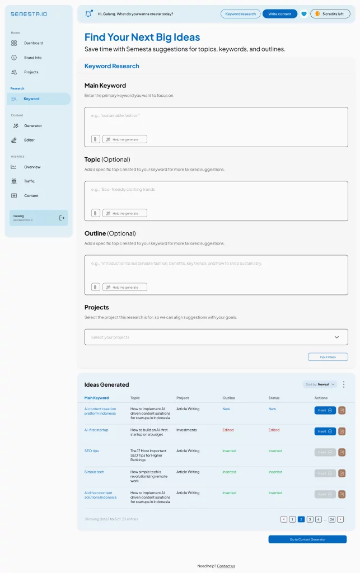Go to next page arrow in pagination

[x=340, y=519]
